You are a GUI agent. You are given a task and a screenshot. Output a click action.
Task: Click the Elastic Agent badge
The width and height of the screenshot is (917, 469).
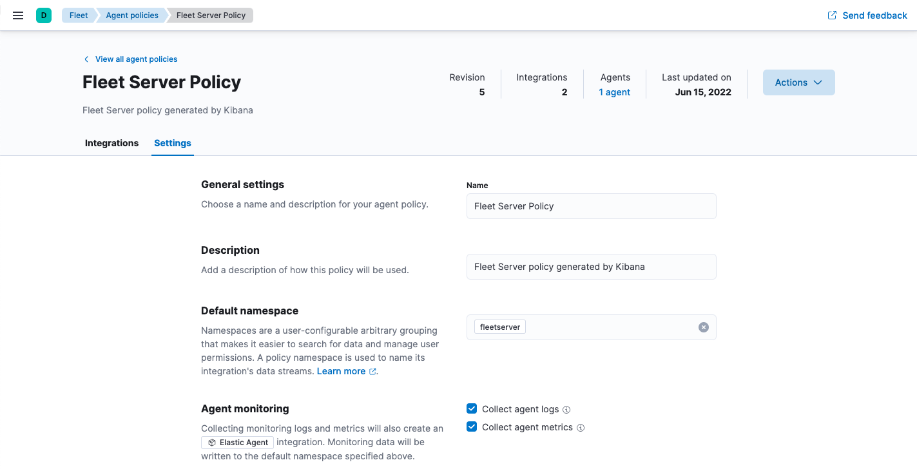[237, 442]
